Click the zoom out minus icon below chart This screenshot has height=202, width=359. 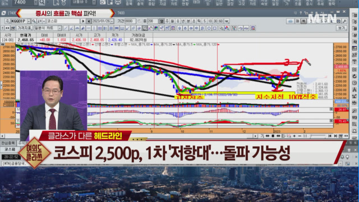300,136
